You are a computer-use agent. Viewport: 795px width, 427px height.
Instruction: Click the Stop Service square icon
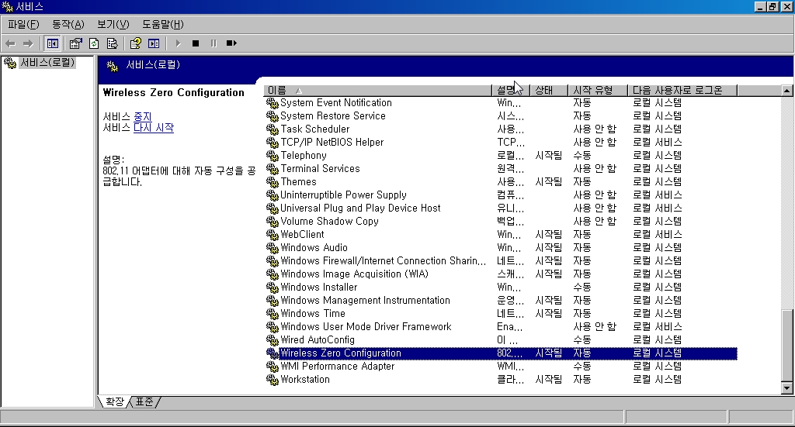point(196,43)
